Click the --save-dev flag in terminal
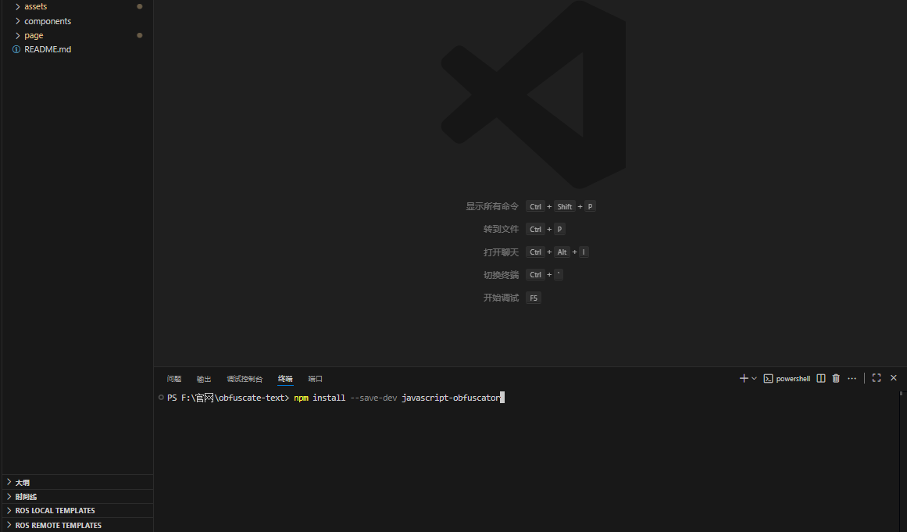Viewport: 907px width, 532px height. tap(373, 398)
